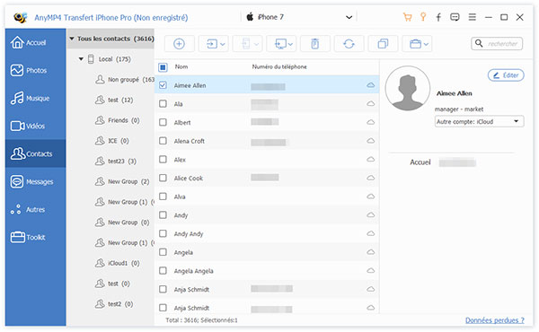Select the Non groupé group
The height and width of the screenshot is (332, 539).
click(125, 80)
